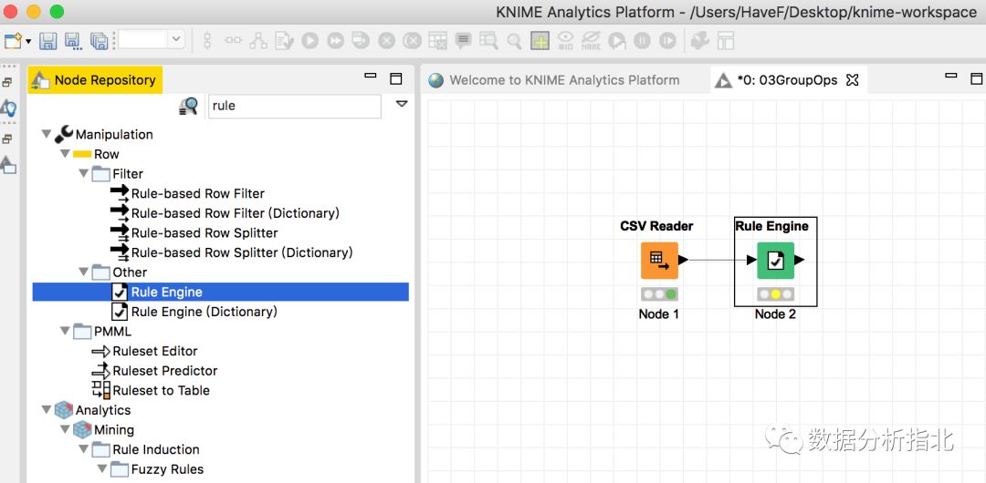Collapse the Analytics category
Viewport: 986px width, 483px height.
tap(46, 409)
